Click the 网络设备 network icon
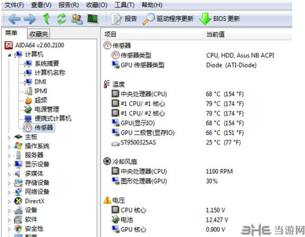Image resolution: width=305 pixels, height=237 pixels. (x=19, y=192)
